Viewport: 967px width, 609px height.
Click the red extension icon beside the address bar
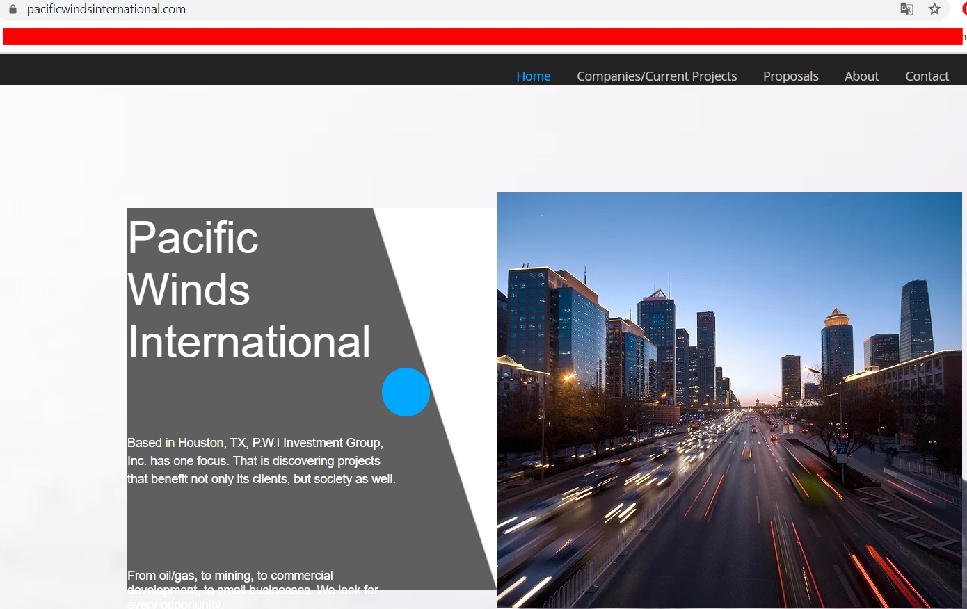point(964,9)
